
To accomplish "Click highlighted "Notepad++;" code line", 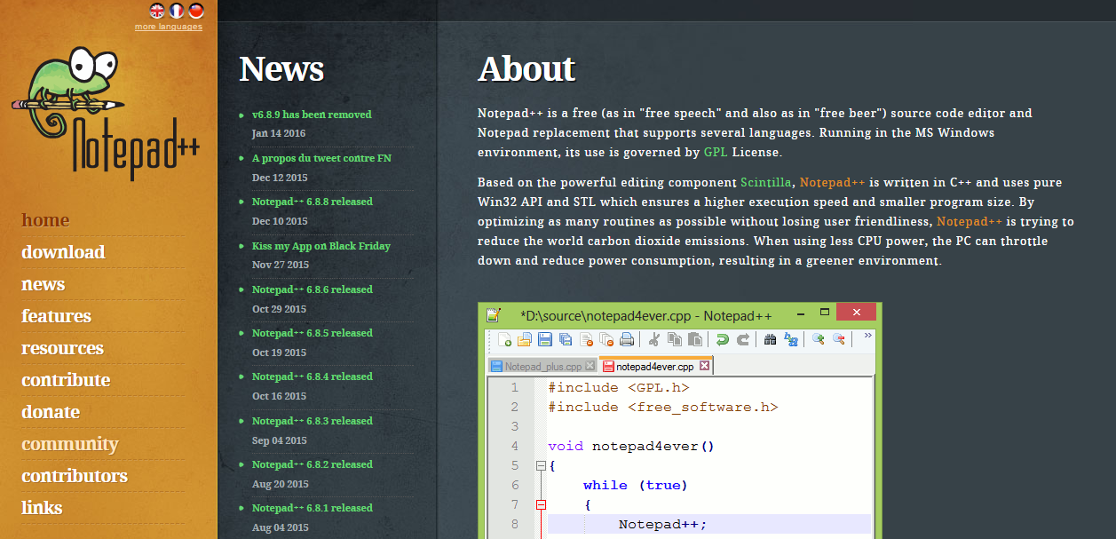I will click(x=662, y=524).
